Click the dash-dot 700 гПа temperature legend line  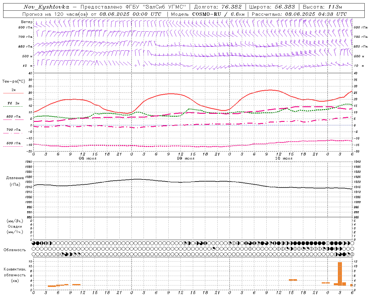point(13,133)
